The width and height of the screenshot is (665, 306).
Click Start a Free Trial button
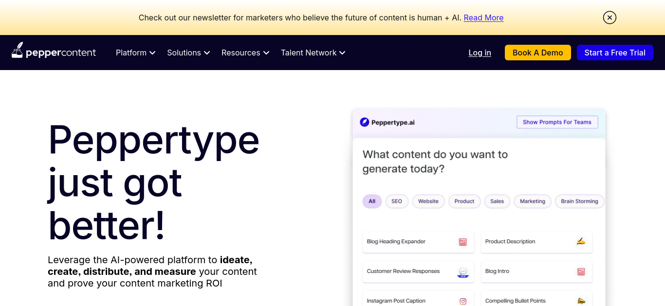coord(615,53)
